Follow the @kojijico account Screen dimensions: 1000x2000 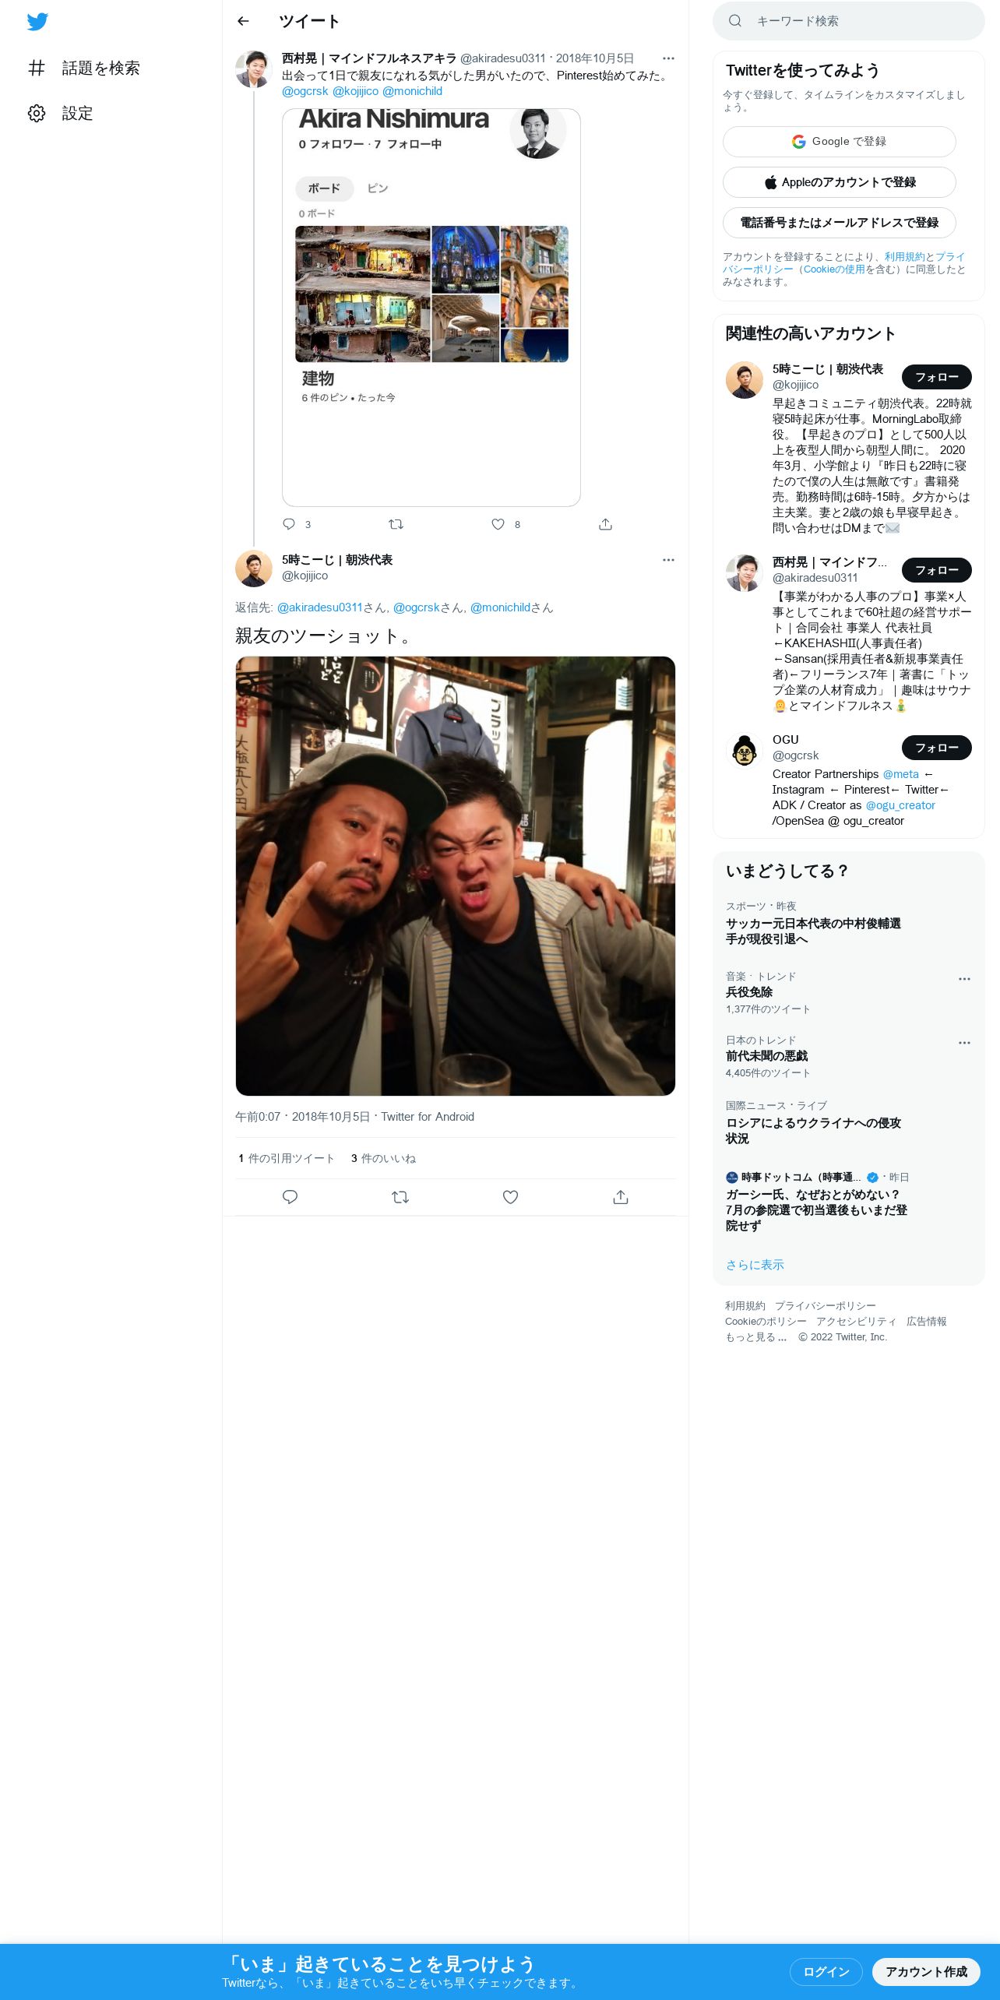coord(937,377)
